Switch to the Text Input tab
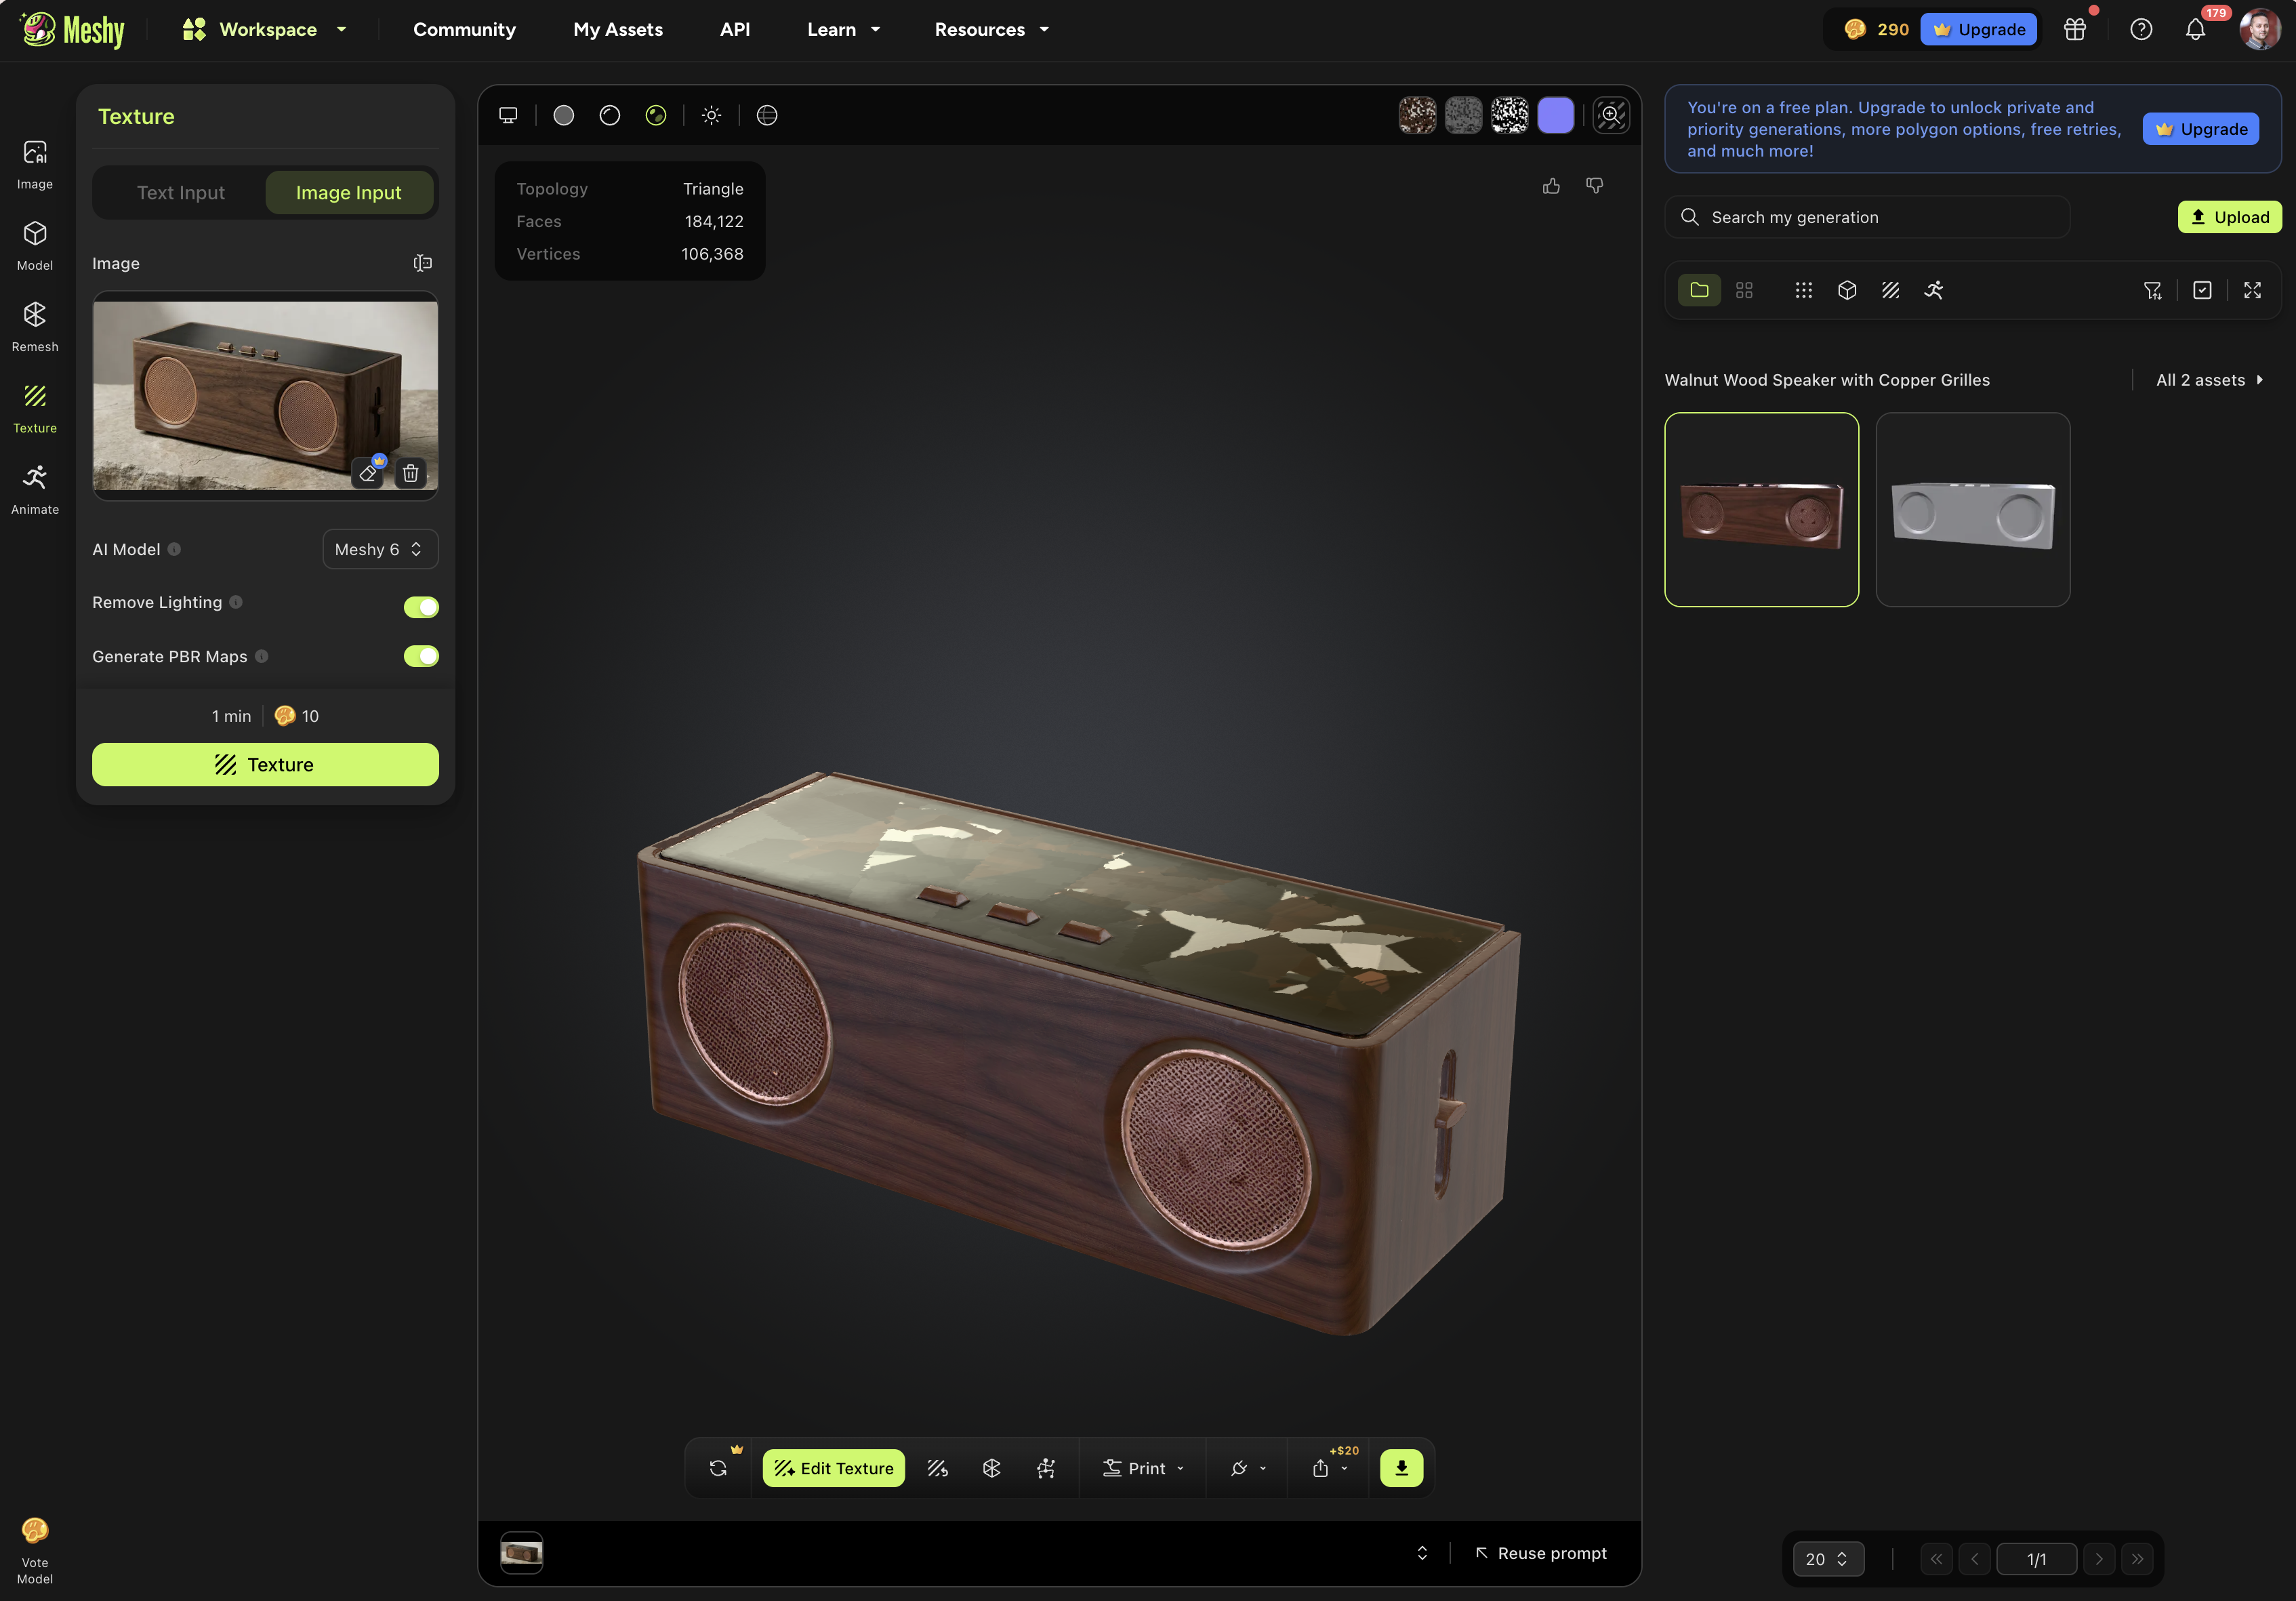Screen dimensions: 2296x1601 [x=181, y=192]
